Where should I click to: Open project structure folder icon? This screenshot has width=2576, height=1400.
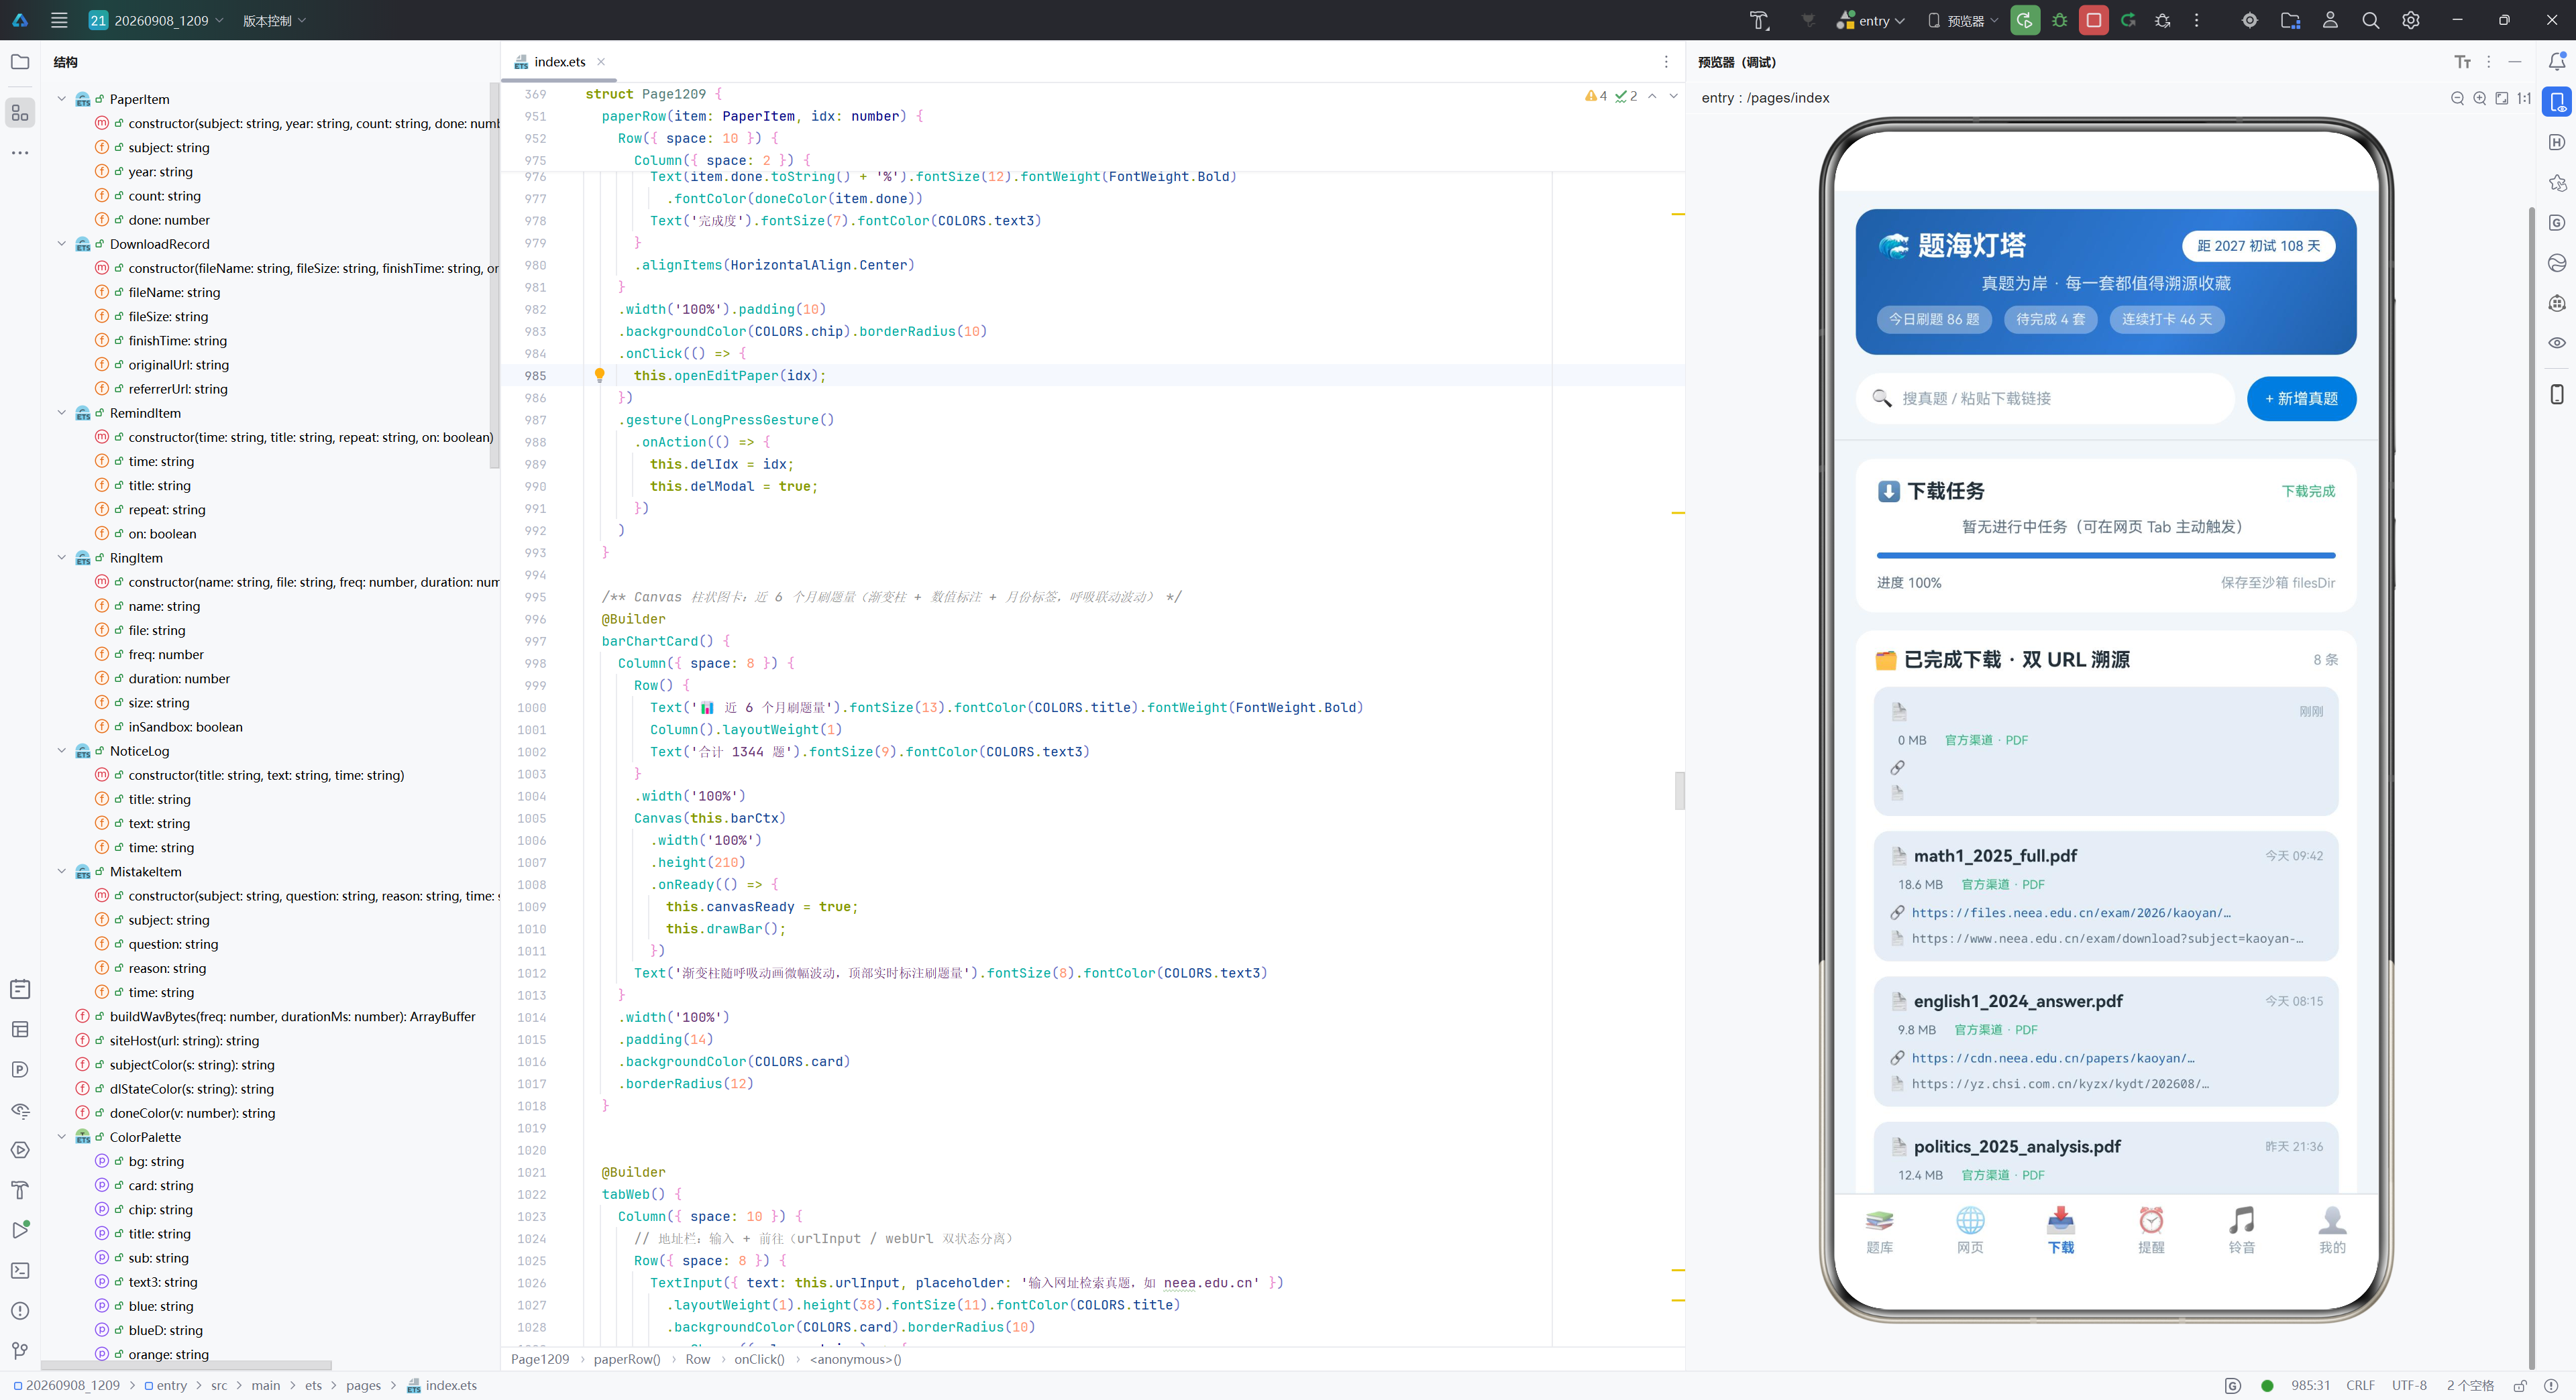tap(2290, 20)
